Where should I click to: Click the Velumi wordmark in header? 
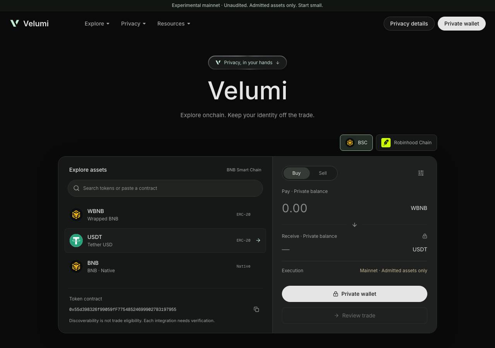tap(36, 24)
